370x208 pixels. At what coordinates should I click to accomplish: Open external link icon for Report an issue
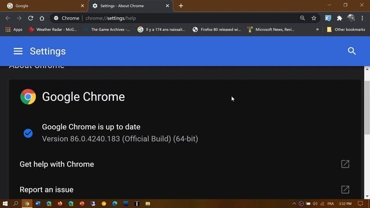(x=345, y=190)
